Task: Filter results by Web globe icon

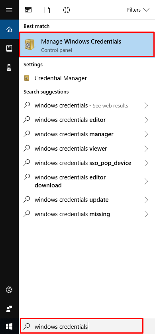Action: tap(67, 10)
